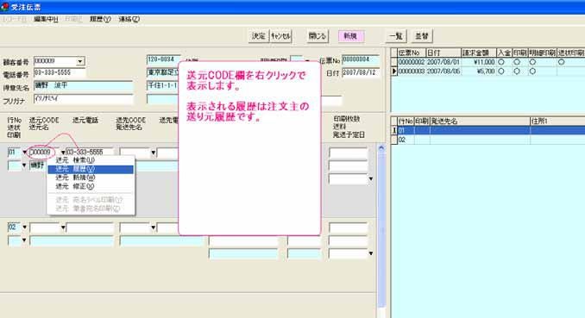585x318 pixels.
Task: Choose 送元 検索 context menu entry
Action: [x=91, y=160]
